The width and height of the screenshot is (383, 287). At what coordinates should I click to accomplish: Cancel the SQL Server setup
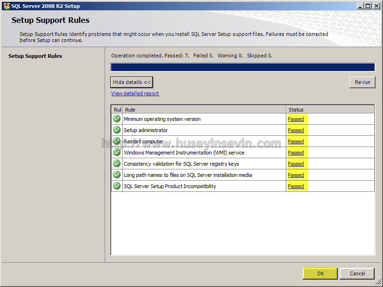[x=357, y=273]
